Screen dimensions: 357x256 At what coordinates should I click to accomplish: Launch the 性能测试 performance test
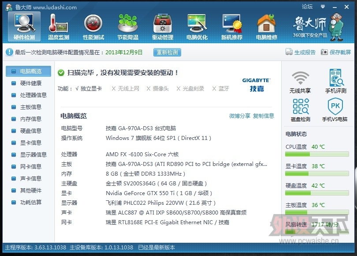[93, 27]
